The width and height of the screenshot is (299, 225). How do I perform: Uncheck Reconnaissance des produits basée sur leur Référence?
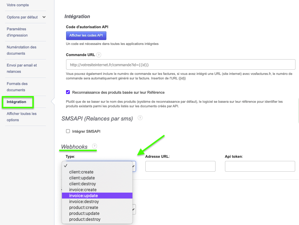tap(68, 93)
